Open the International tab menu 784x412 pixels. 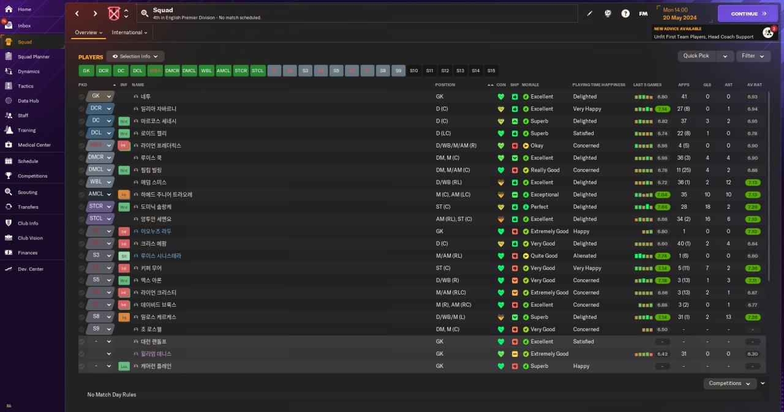[130, 32]
